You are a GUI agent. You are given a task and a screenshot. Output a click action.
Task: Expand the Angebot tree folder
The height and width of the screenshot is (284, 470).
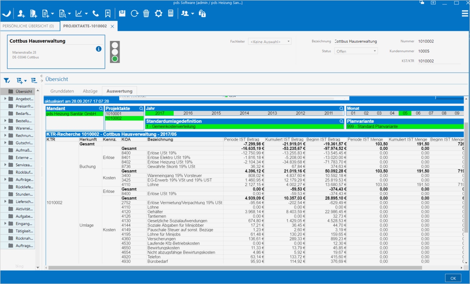(5, 99)
